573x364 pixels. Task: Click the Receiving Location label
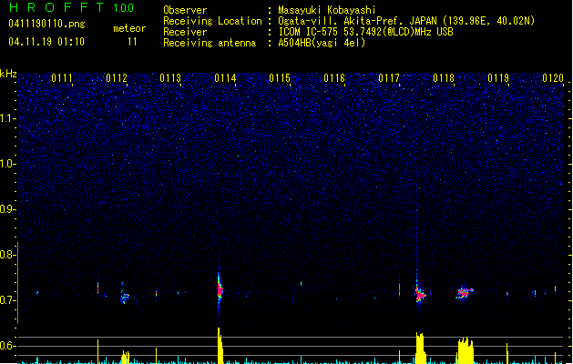[x=212, y=21]
